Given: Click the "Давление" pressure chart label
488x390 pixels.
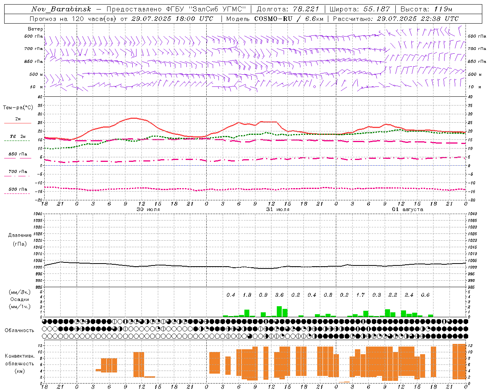Looking at the screenshot, I should (20, 235).
